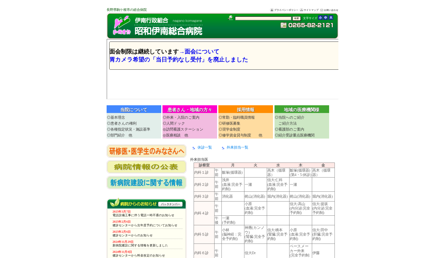This screenshot has height=258, width=445.
Task: Open the sitemap via its site-tree icon
Action: pyautogui.click(x=301, y=10)
